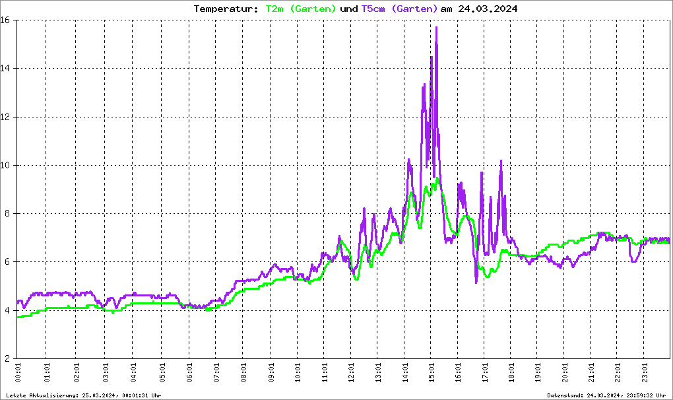Click the date 'am 24.03.2024' in the title
This screenshot has height=400, width=673.
point(479,9)
